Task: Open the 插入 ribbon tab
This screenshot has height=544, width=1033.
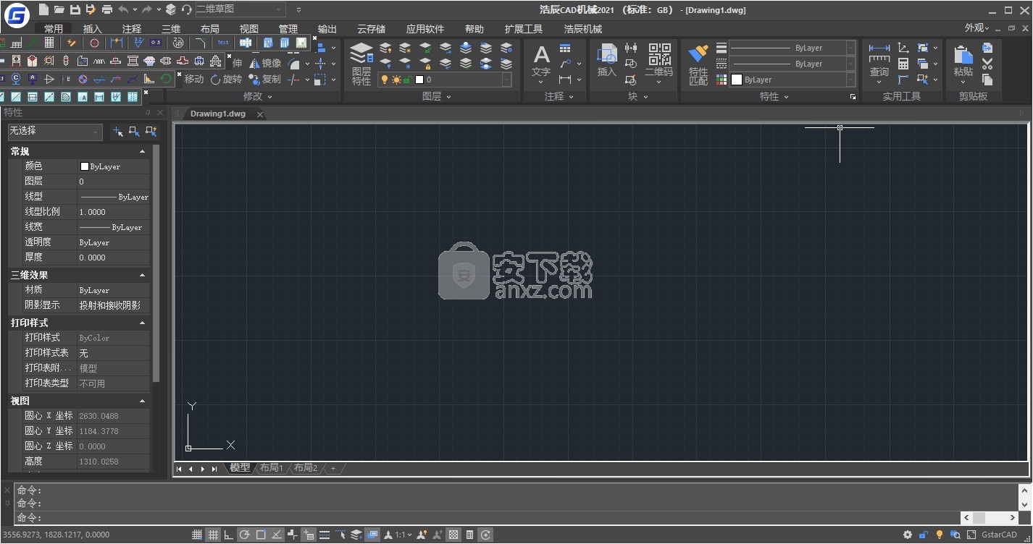Action: pyautogui.click(x=93, y=29)
